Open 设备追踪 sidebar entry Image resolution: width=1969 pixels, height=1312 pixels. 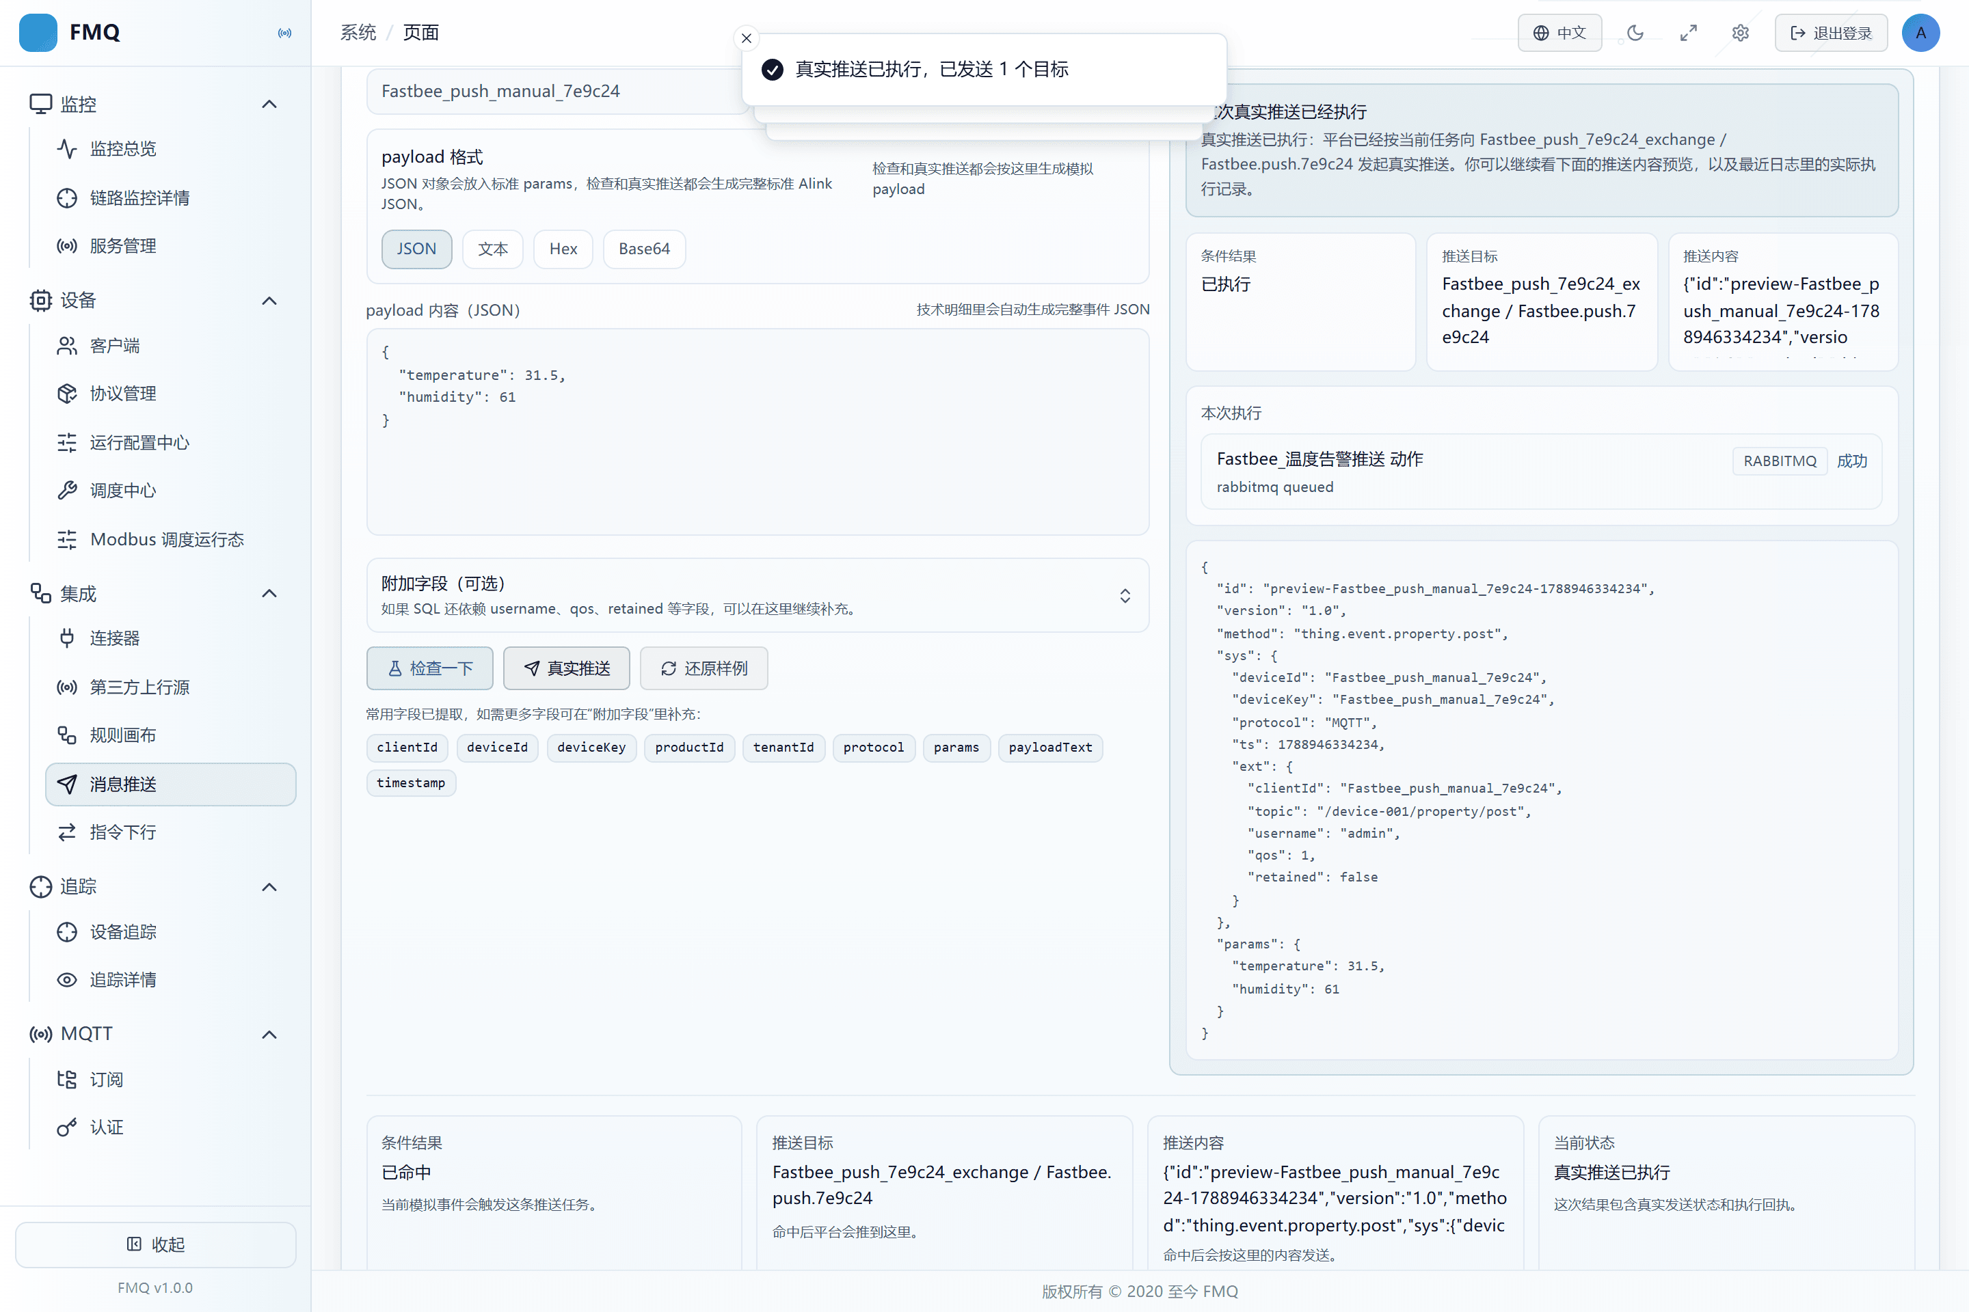click(x=170, y=932)
